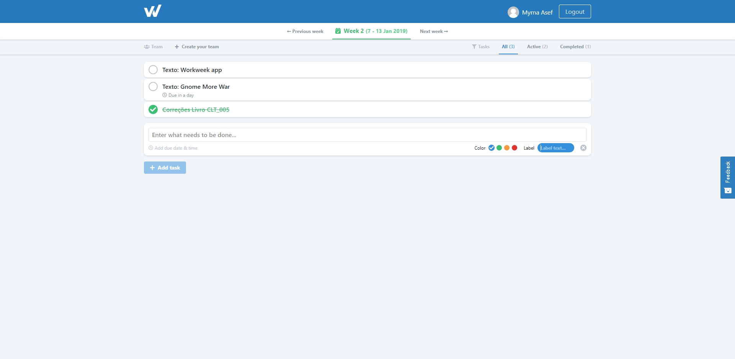Click the calendar icon beside Week 2
The image size is (735, 359).
point(338,31)
